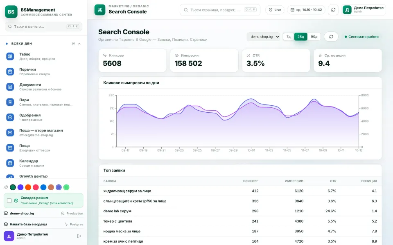The image size is (393, 245).
Task: Focus the Търси страница, продукт search field
Action: 220,10
